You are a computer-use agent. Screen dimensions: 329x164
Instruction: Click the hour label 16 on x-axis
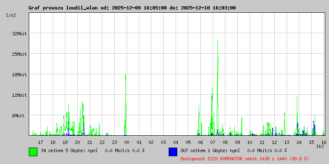click(x=324, y=142)
